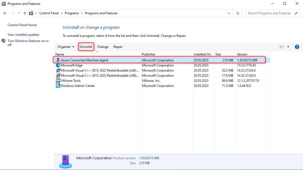Open Help via the blue question icon
Screen dimensions: 303x170
(x=297, y=47)
